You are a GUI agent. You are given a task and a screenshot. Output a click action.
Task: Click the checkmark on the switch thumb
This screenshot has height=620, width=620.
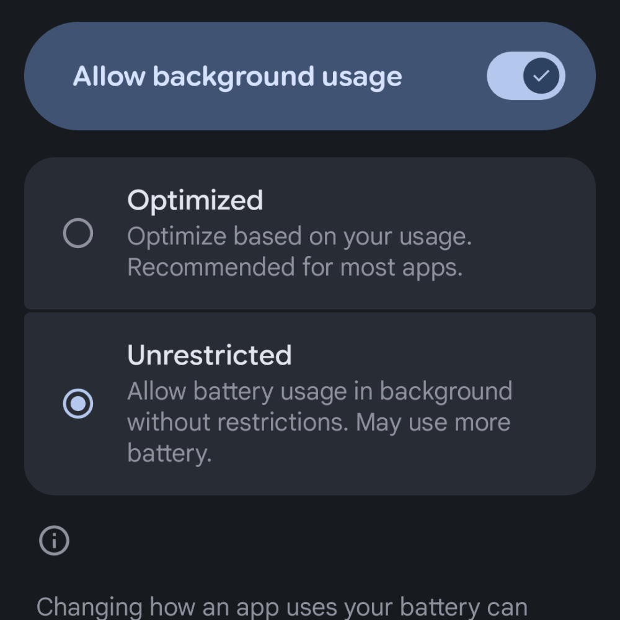[x=541, y=76]
